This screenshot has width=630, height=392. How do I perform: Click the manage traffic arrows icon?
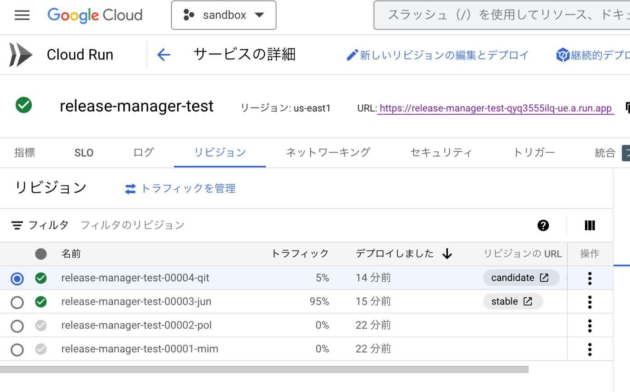click(x=130, y=188)
